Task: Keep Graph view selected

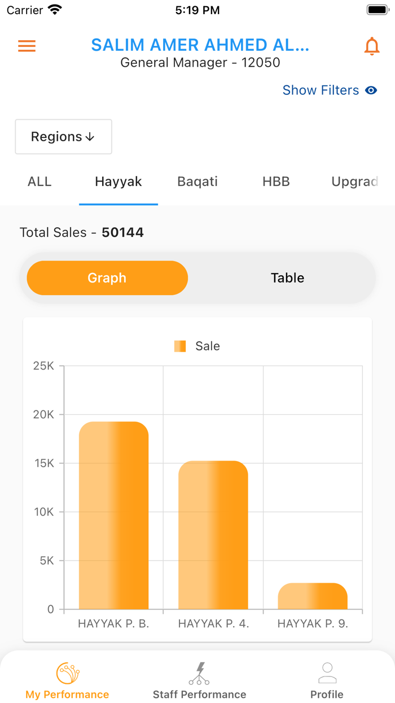Action: point(107,277)
